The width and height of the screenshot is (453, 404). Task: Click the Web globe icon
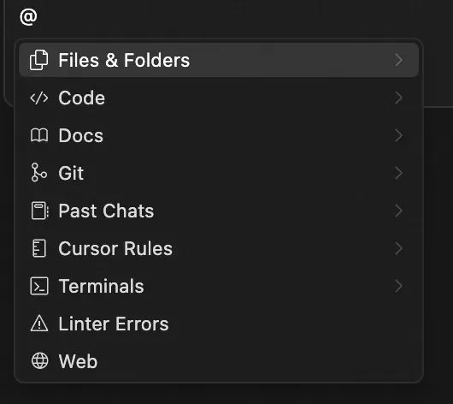[39, 361]
